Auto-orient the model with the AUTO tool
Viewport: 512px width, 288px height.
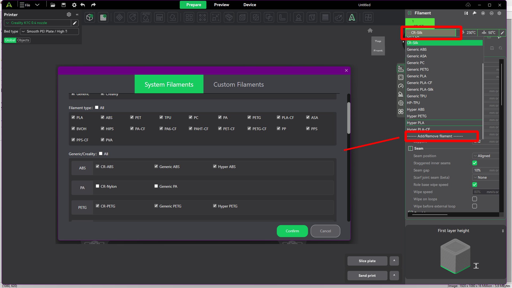tap(146, 17)
